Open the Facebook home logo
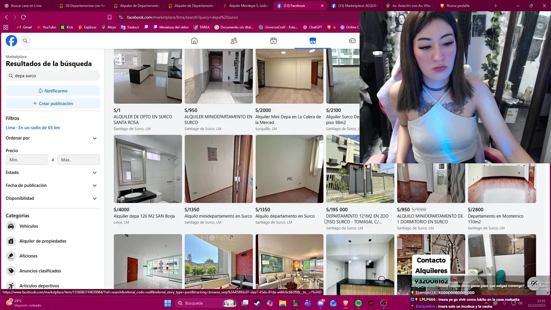 [x=11, y=41]
